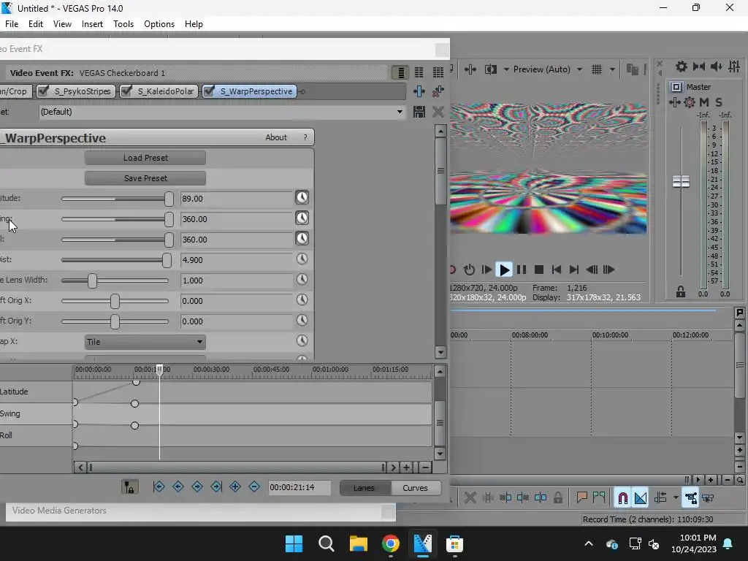
Task: Play the preview from cursor
Action: [x=504, y=270]
